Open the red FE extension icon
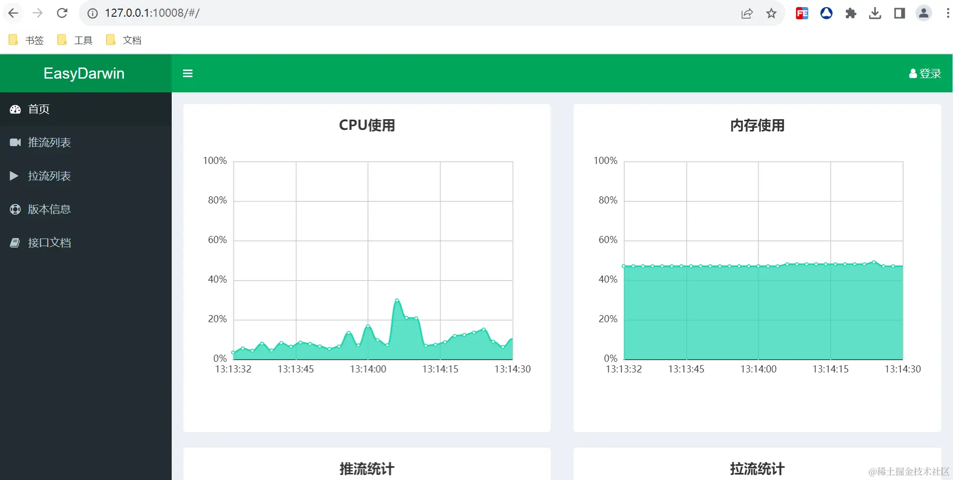Image resolution: width=953 pixels, height=480 pixels. click(x=802, y=13)
